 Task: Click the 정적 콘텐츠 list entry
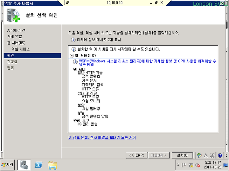(x=91, y=76)
